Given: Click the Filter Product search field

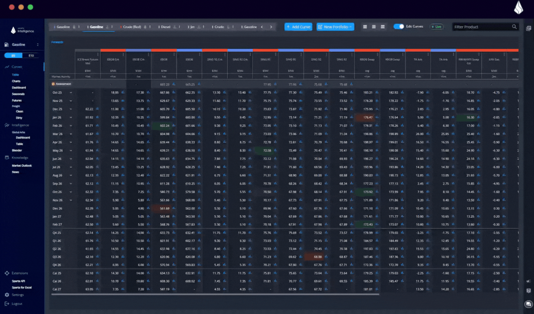Looking at the screenshot, I should [x=482, y=27].
